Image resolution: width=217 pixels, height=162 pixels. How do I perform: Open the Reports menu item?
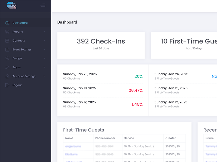coord(25,32)
